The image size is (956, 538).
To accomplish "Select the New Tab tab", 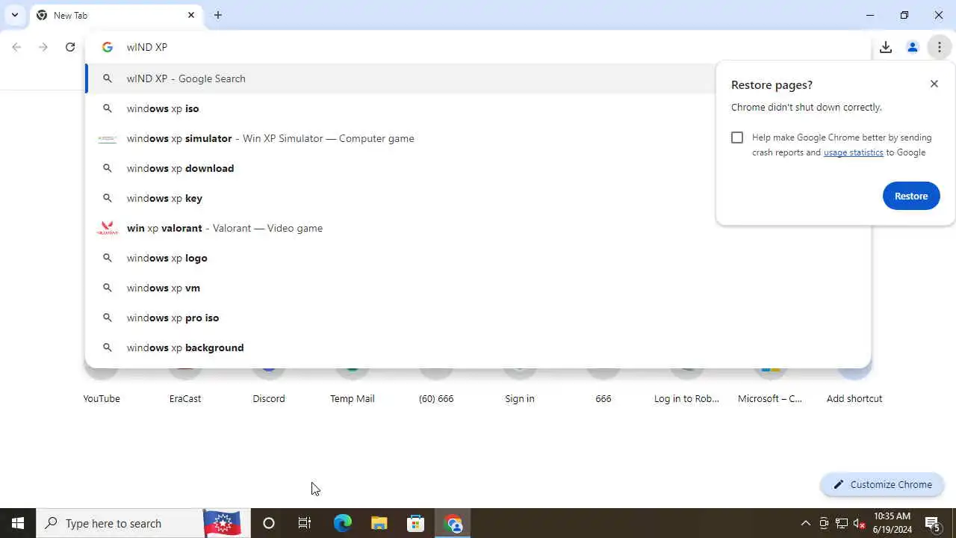I will point(116,15).
